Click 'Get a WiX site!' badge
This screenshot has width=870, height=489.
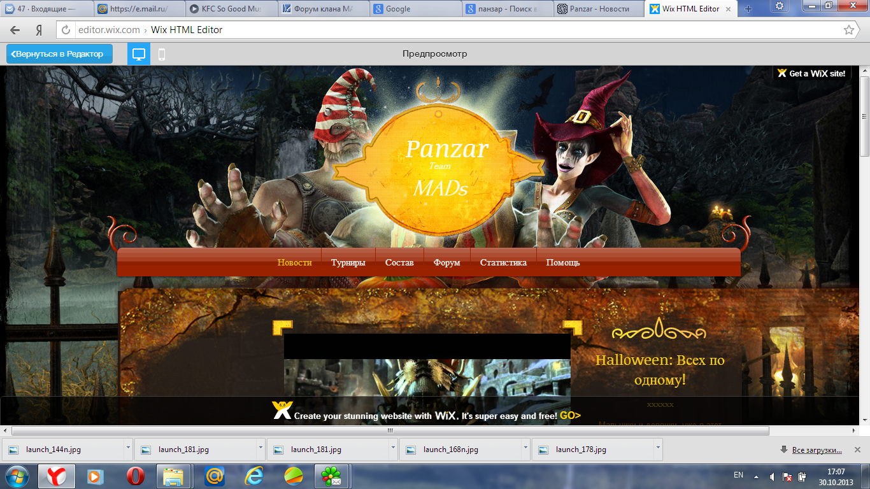811,73
